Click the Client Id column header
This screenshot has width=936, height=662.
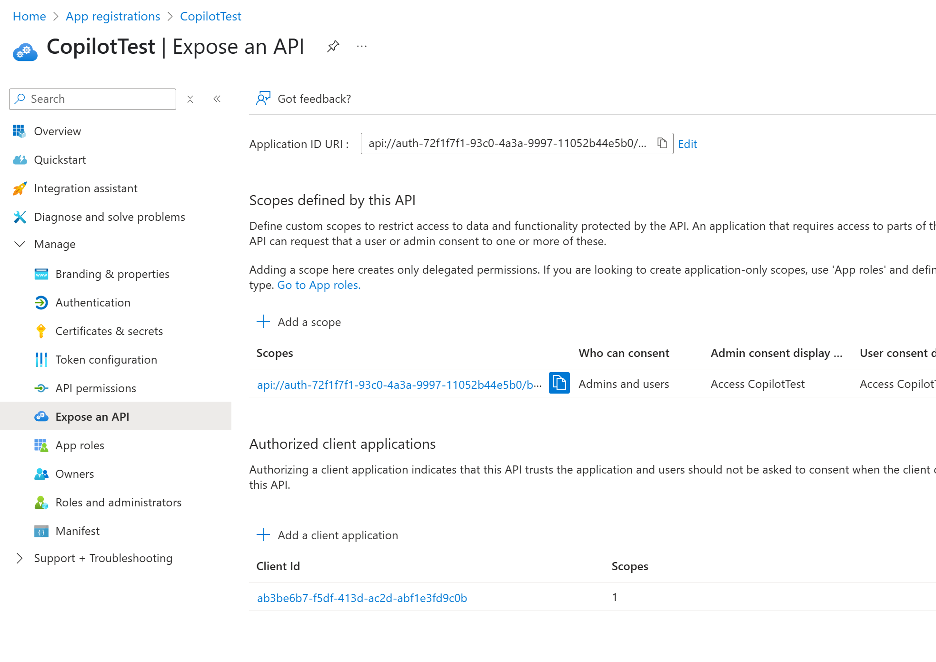coord(278,566)
